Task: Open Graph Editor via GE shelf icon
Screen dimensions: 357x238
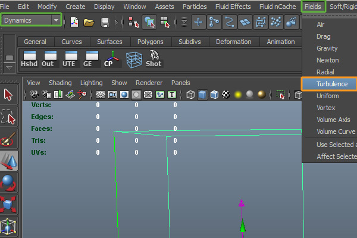Action: point(92,59)
